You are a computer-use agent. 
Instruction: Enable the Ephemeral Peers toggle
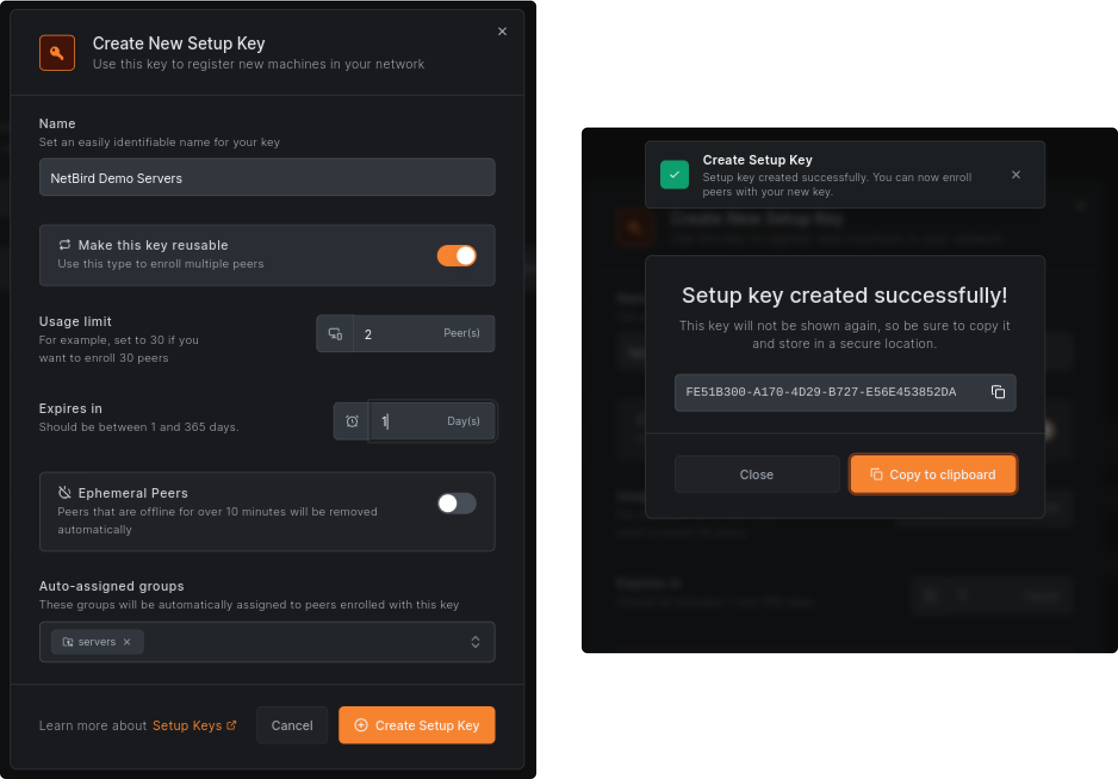(456, 504)
